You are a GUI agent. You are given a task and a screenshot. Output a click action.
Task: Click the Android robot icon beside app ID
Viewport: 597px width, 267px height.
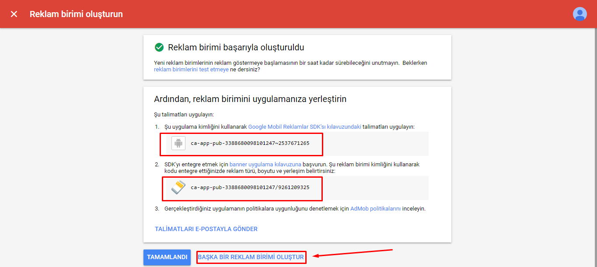pyautogui.click(x=178, y=143)
